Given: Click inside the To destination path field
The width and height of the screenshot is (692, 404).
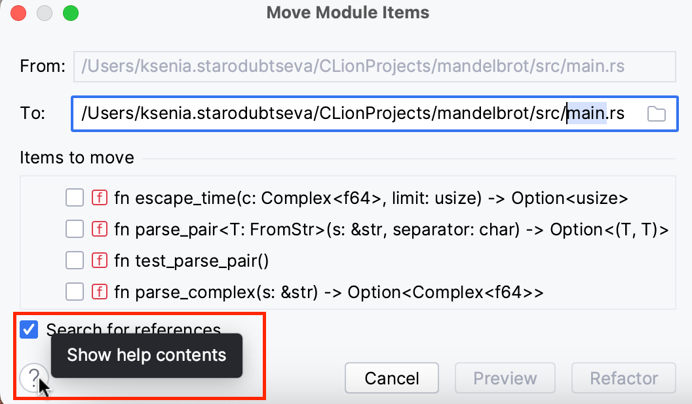Looking at the screenshot, I should pyautogui.click(x=328, y=113).
